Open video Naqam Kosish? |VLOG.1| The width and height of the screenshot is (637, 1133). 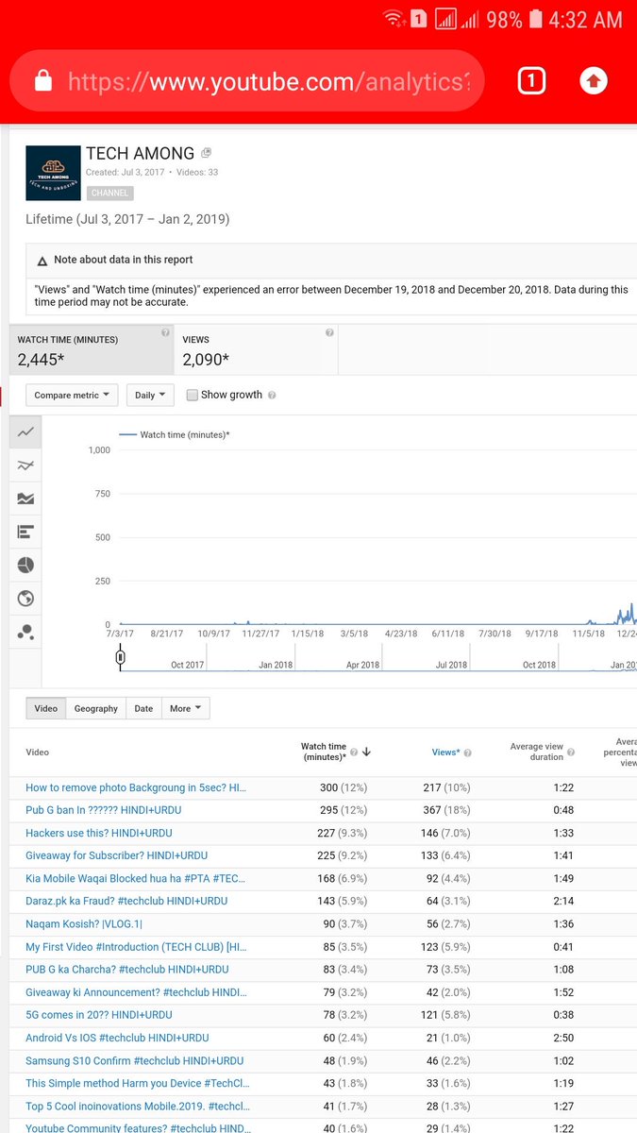84,923
